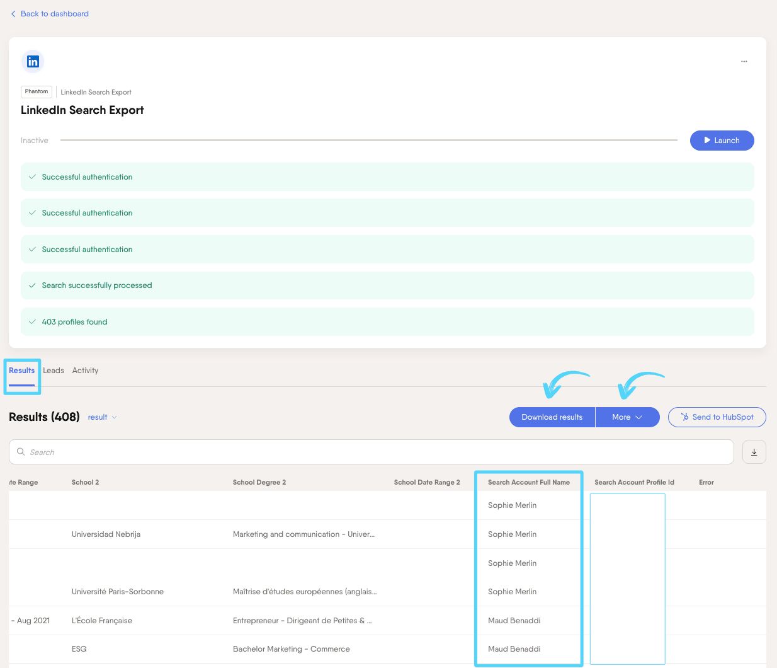Click the Maîtrise d'études européennes cell
This screenshot has height=668, width=777.
click(305, 592)
